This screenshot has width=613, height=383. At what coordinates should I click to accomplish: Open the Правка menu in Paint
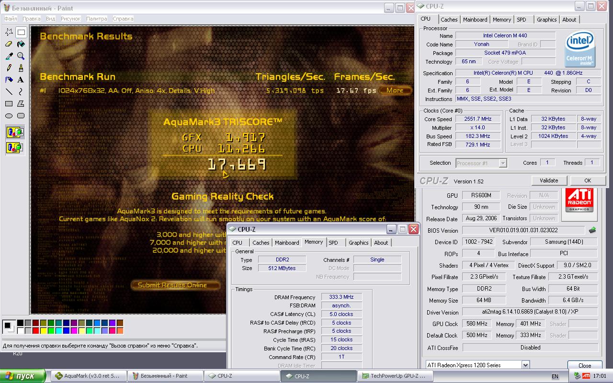32,19
